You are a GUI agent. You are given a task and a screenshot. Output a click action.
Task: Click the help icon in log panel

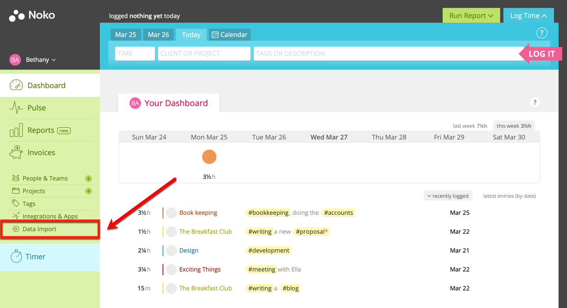(542, 33)
